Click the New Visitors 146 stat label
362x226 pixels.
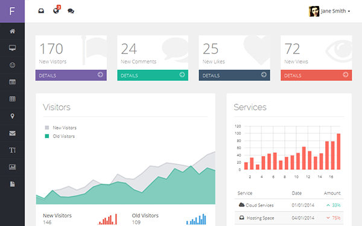click(x=57, y=219)
